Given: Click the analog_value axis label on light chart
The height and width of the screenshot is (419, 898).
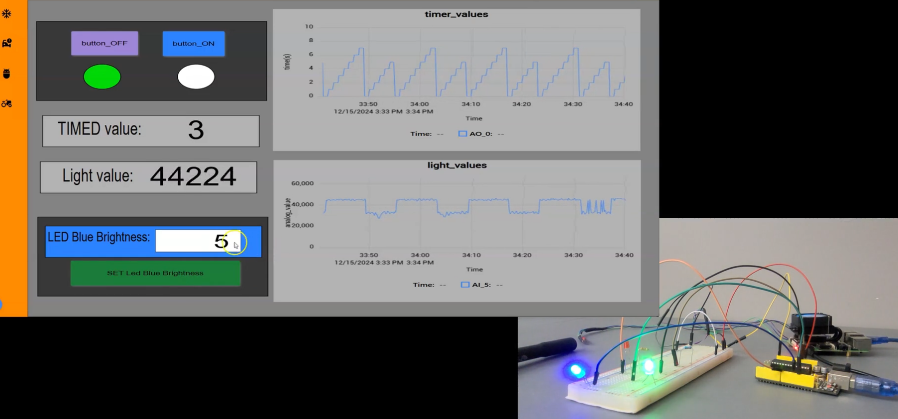Looking at the screenshot, I should click(x=288, y=213).
